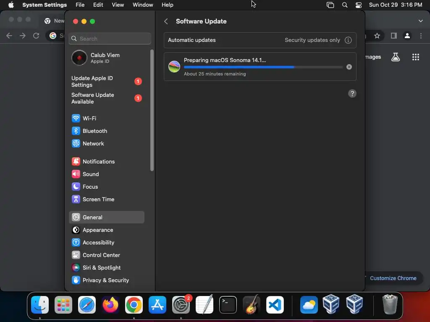Select General in the sidebar
This screenshot has height=322, width=430.
[x=106, y=218]
